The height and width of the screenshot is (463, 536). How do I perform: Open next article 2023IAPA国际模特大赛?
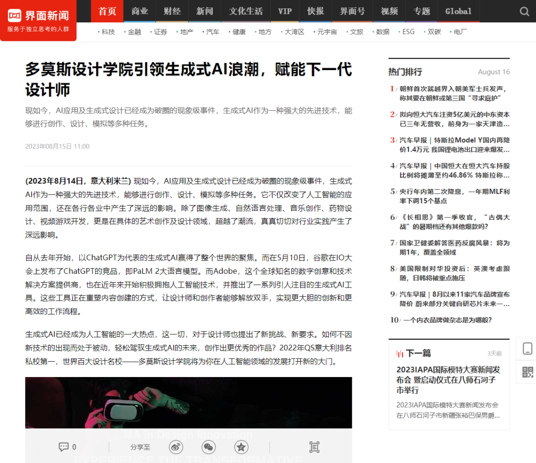[448, 380]
